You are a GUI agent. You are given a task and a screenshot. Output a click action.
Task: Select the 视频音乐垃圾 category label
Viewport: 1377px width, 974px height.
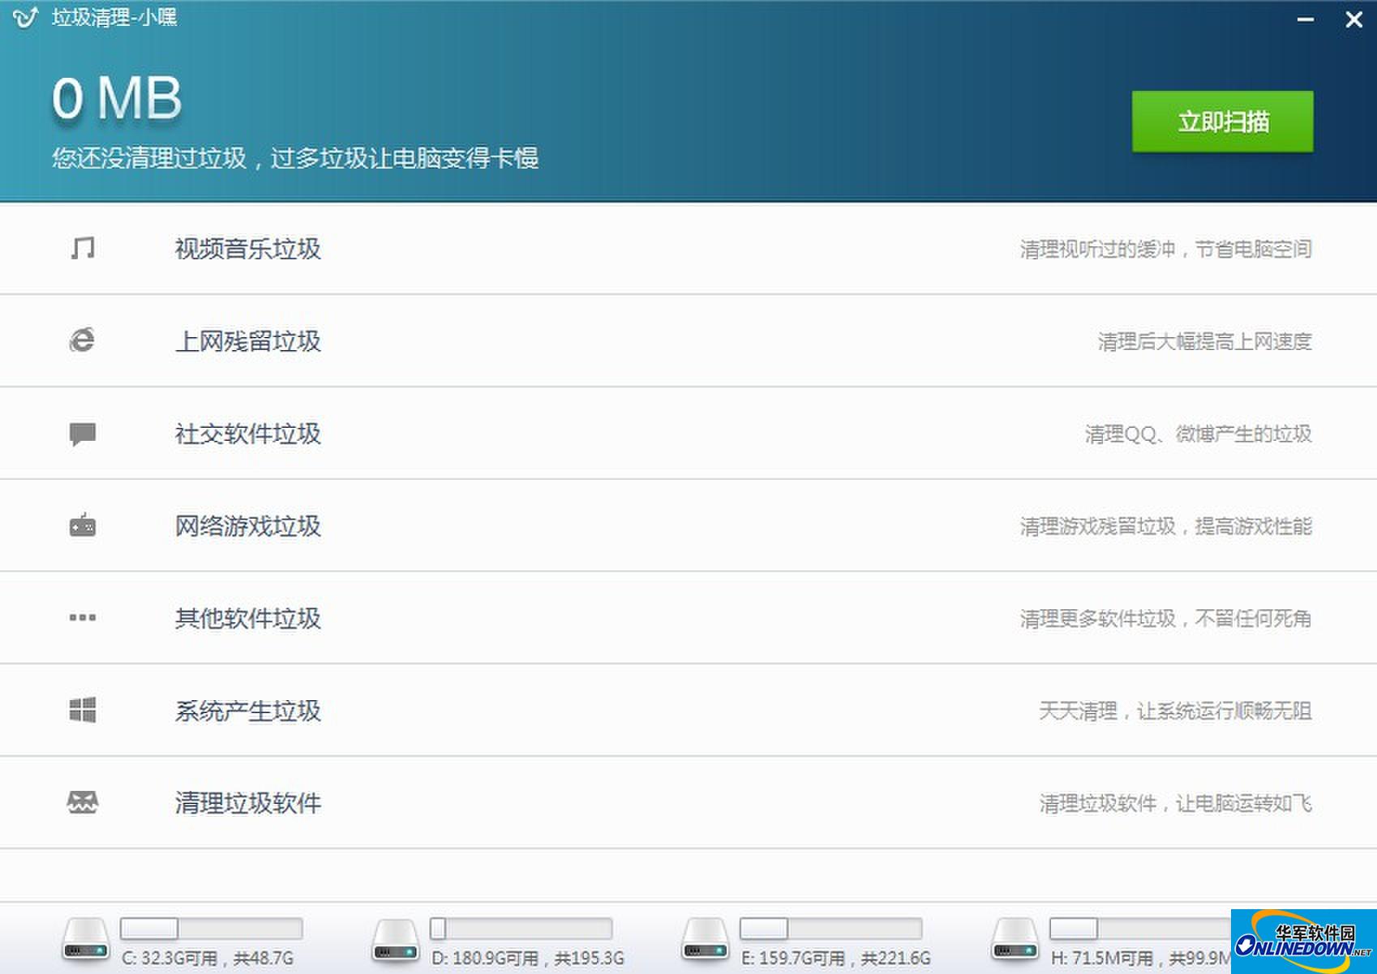(x=248, y=249)
